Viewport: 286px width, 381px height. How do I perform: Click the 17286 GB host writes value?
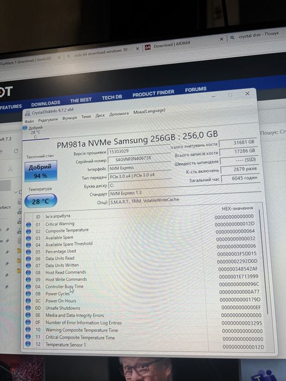click(239, 151)
